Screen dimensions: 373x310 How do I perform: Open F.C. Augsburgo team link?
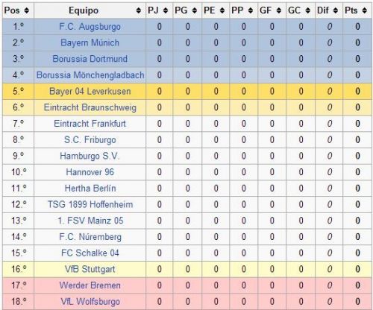90,27
